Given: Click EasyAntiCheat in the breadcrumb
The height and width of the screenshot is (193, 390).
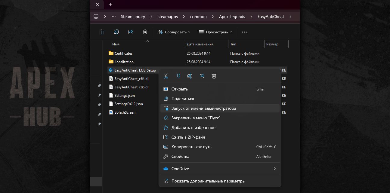Looking at the screenshot, I should tap(271, 17).
